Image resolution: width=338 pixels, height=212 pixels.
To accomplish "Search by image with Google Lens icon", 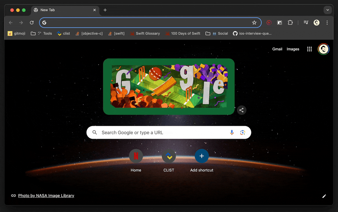I will pyautogui.click(x=243, y=132).
